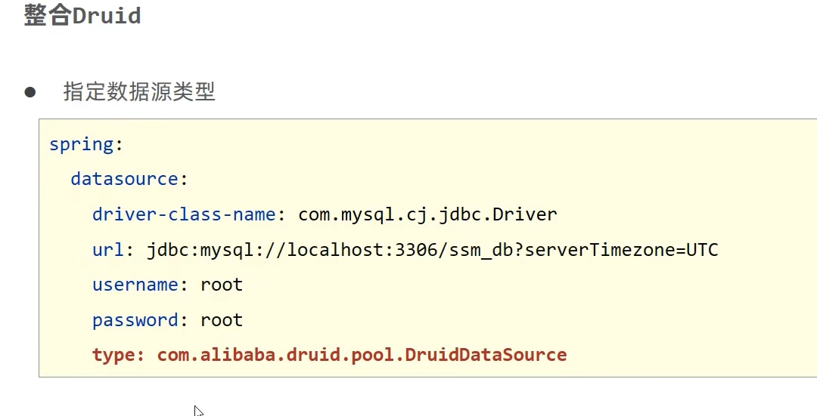Viewport: 817px width, 416px height.
Task: Click ssm_db in the connection URL
Action: [x=481, y=250]
